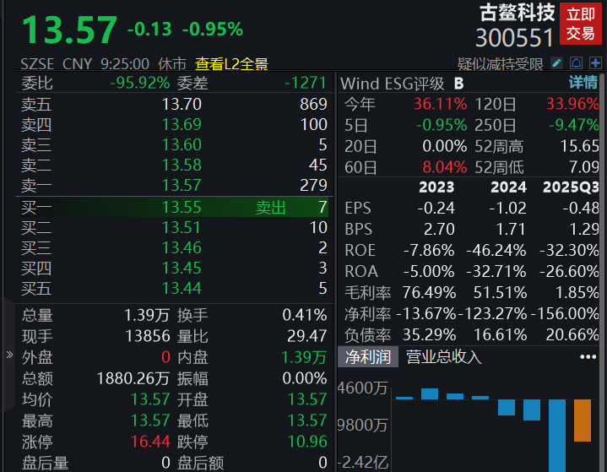
Task: Click the 120日 return 33.96%
Action: pos(572,104)
